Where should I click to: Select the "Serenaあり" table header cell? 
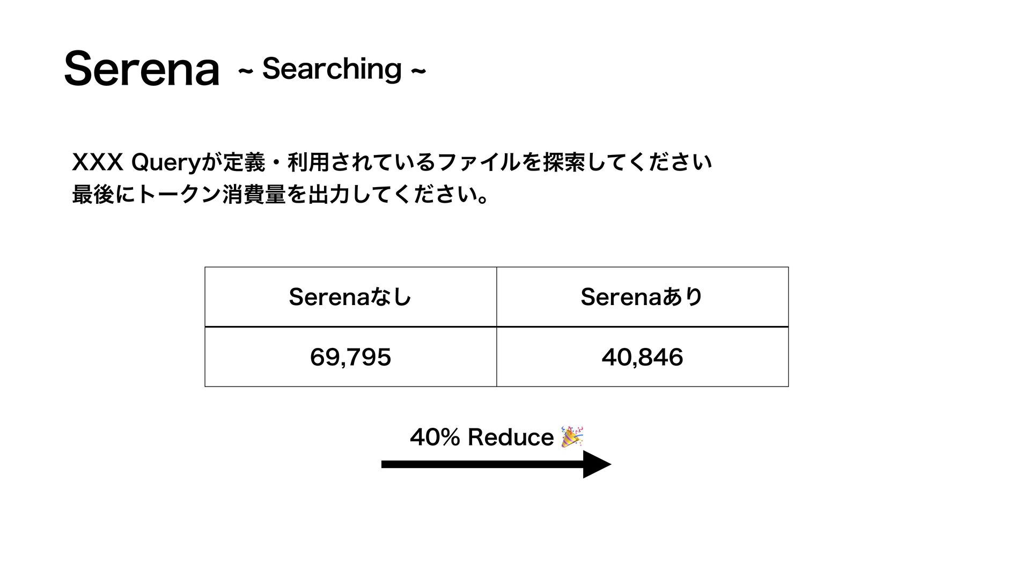point(643,296)
